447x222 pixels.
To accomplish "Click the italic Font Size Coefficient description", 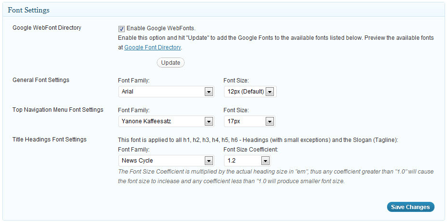I will [x=276, y=176].
